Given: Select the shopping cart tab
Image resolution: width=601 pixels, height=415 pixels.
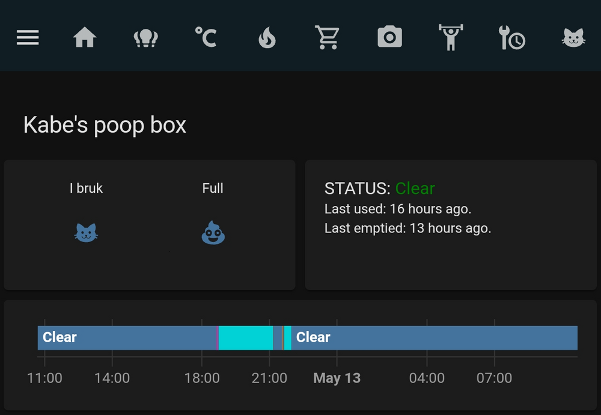Looking at the screenshot, I should point(328,37).
